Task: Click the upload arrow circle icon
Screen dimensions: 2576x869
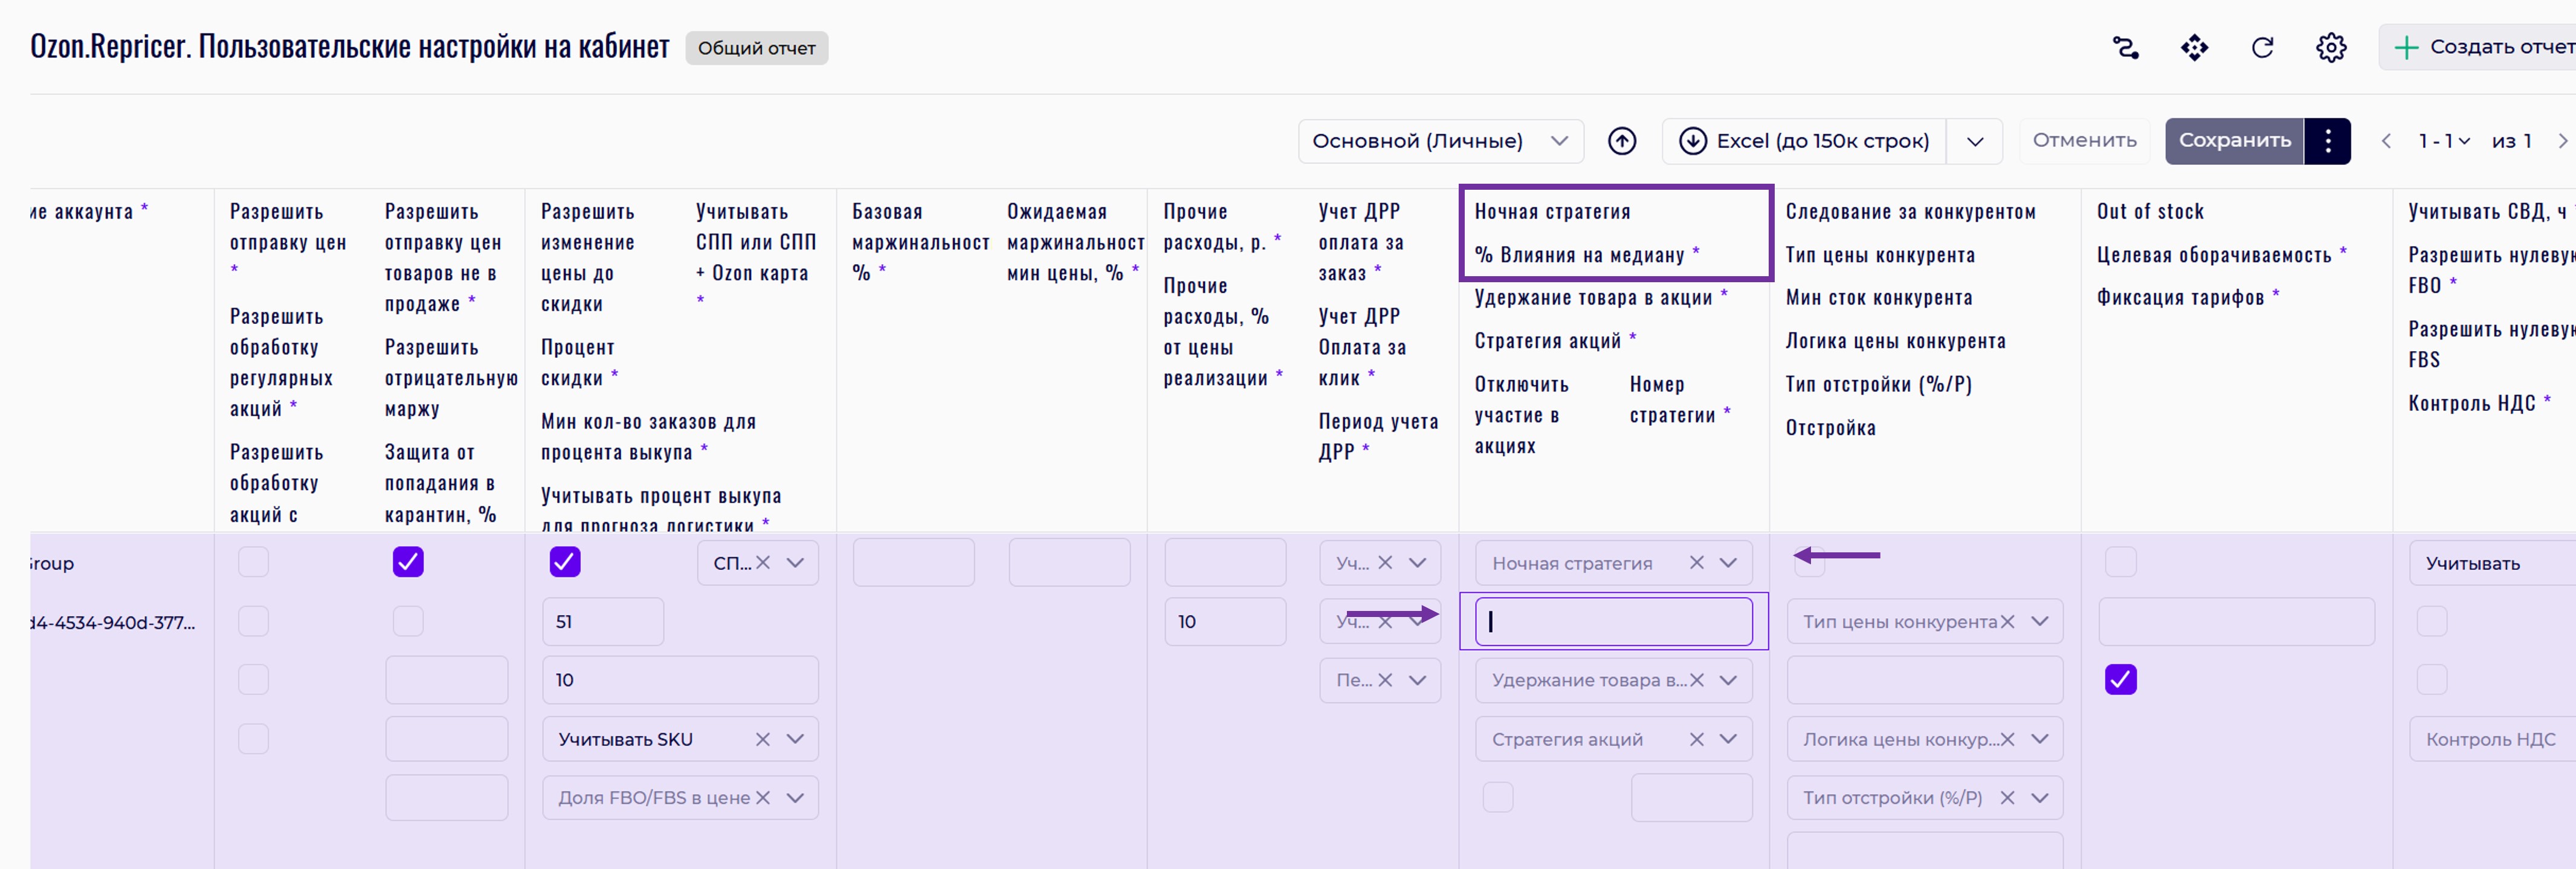Action: (x=1622, y=141)
